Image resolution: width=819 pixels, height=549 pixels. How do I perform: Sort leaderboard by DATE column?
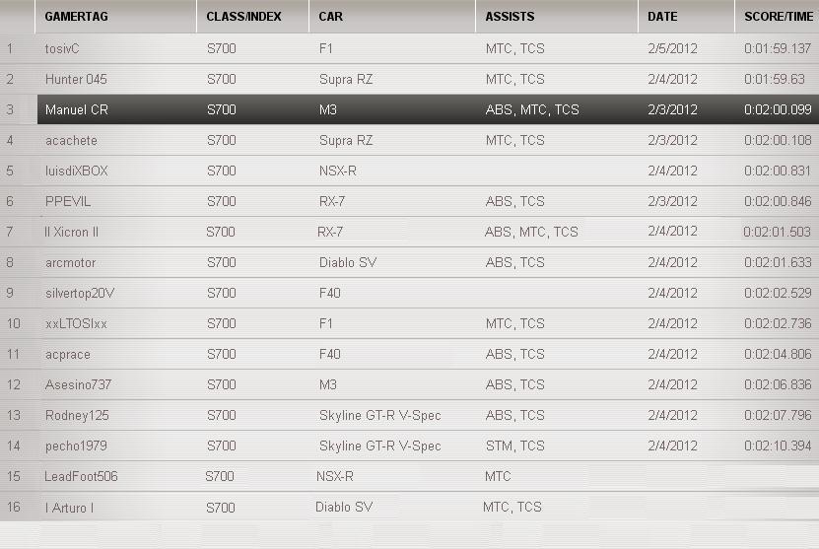click(662, 17)
